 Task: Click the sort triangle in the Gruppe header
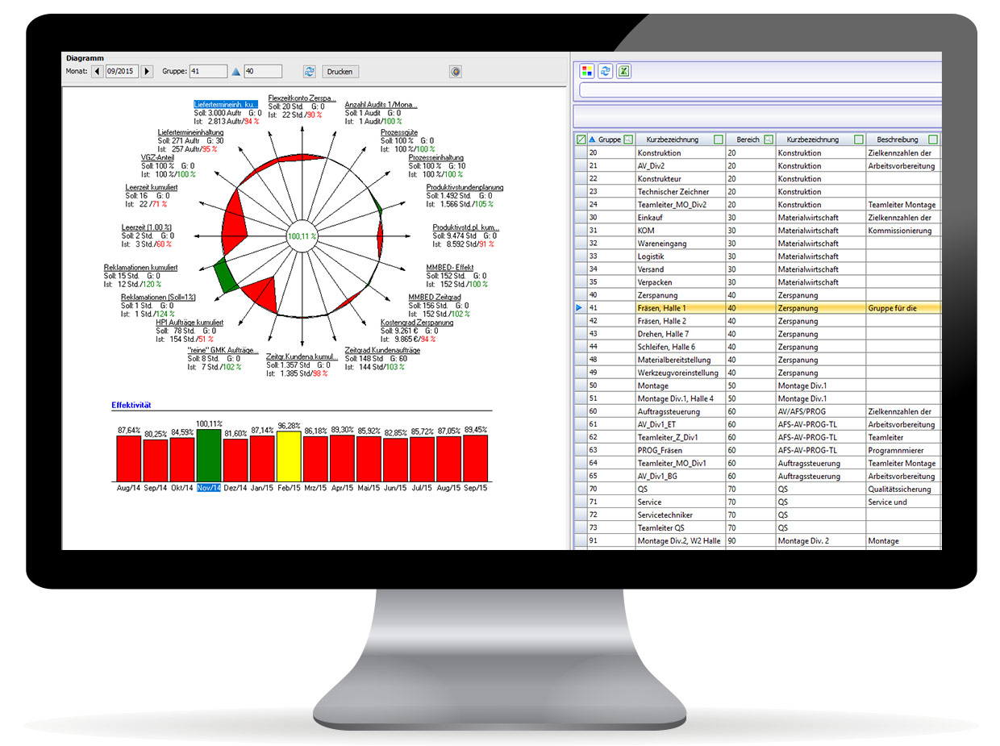(x=593, y=140)
